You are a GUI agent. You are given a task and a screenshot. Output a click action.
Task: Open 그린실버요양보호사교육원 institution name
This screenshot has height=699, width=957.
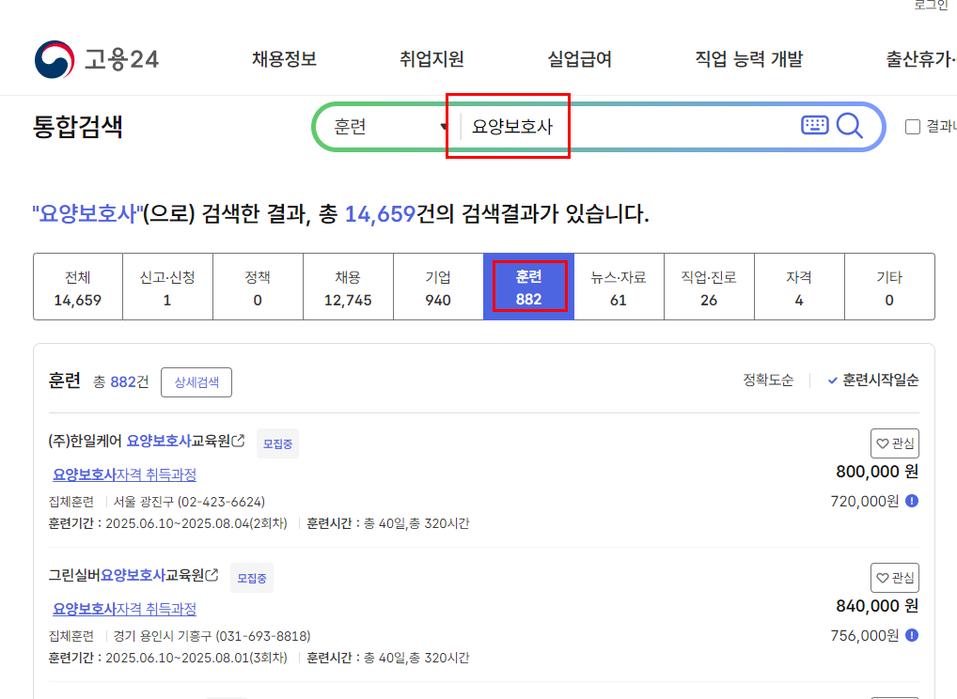point(126,575)
